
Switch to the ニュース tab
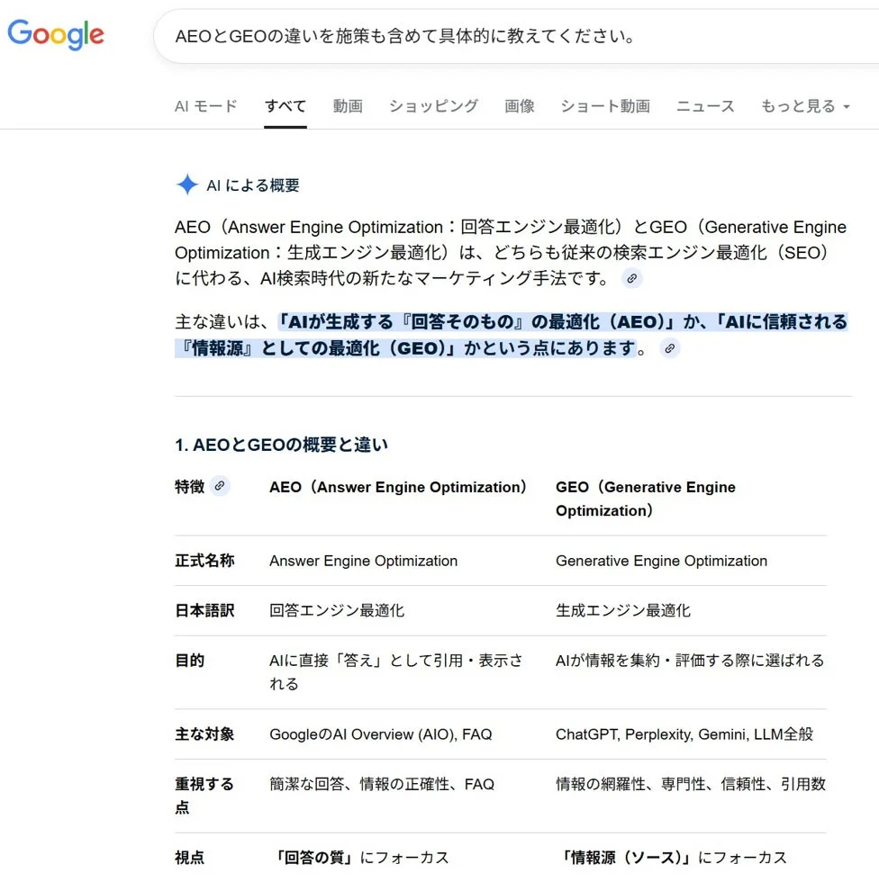(703, 105)
